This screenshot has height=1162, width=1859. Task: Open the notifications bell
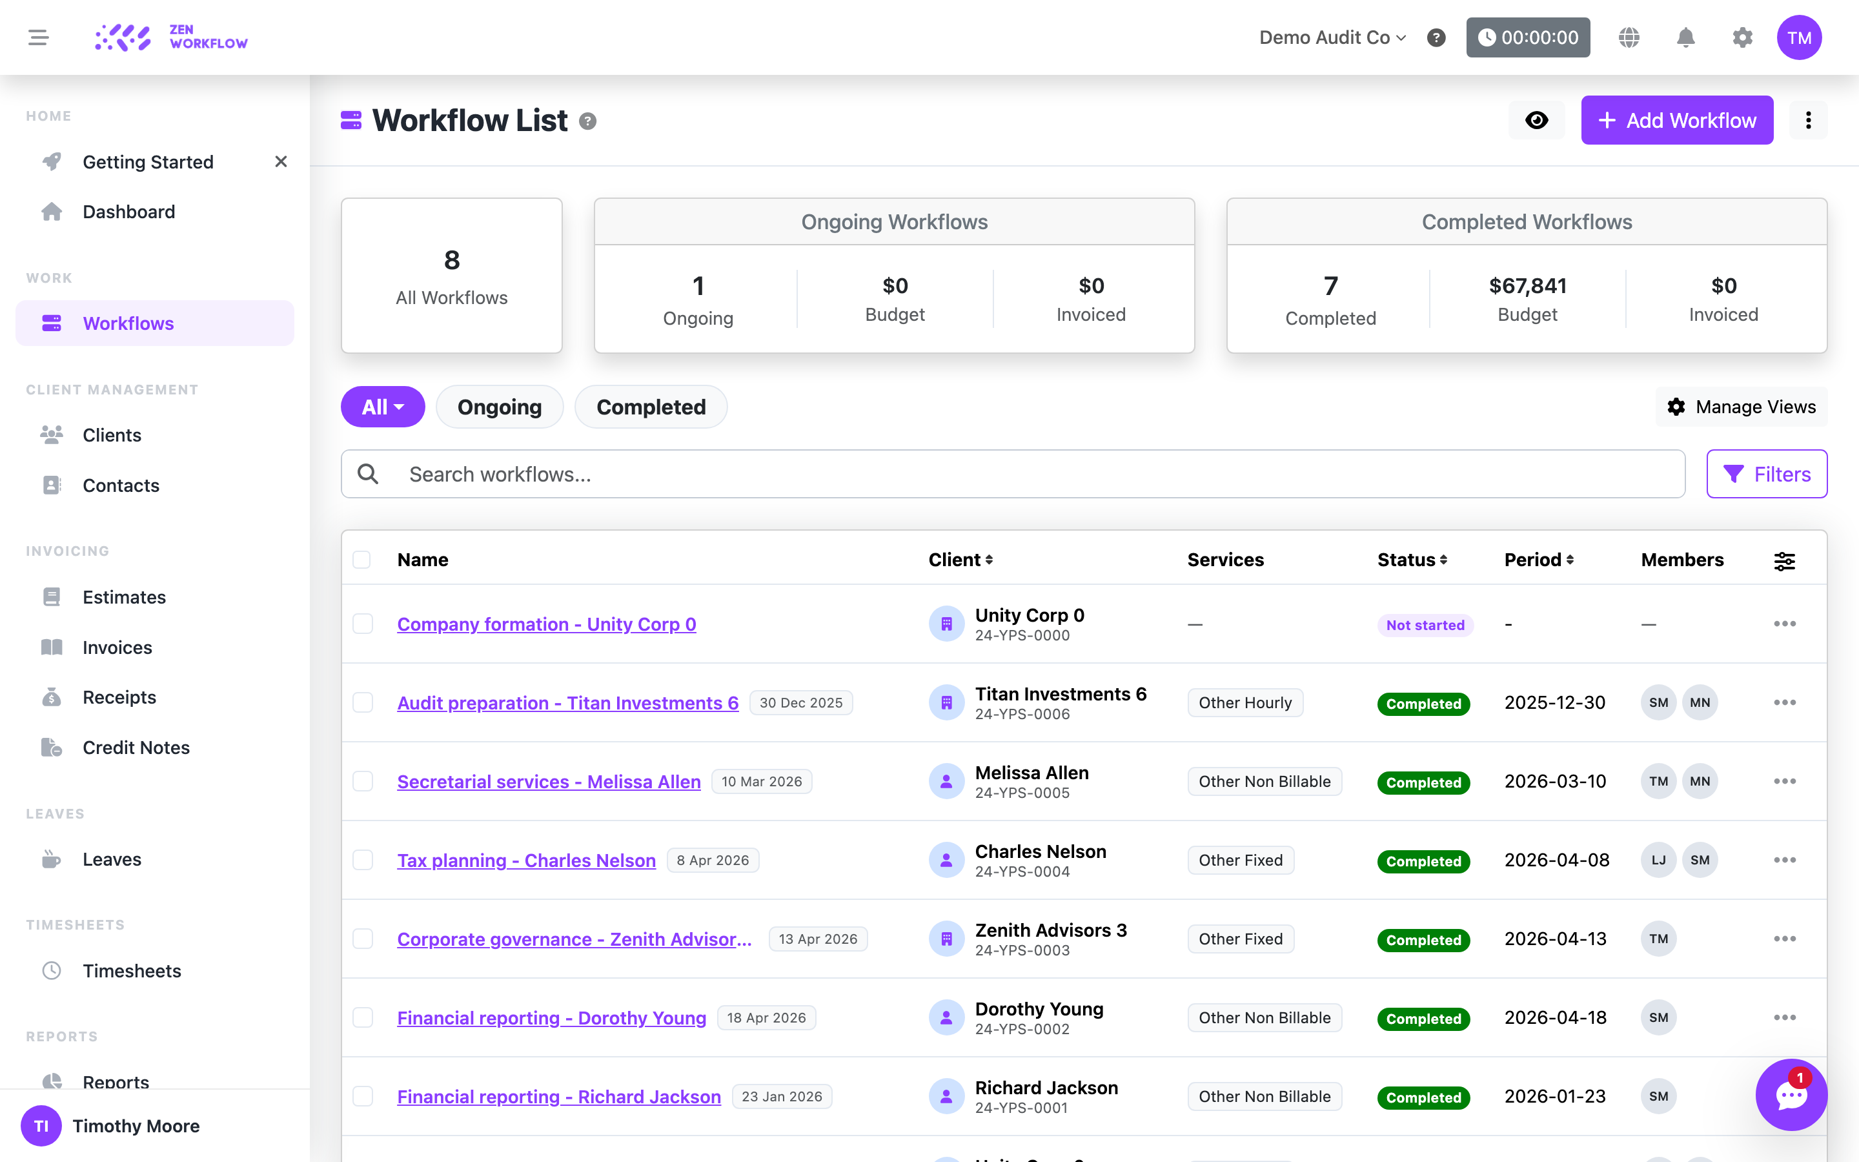(x=1685, y=37)
